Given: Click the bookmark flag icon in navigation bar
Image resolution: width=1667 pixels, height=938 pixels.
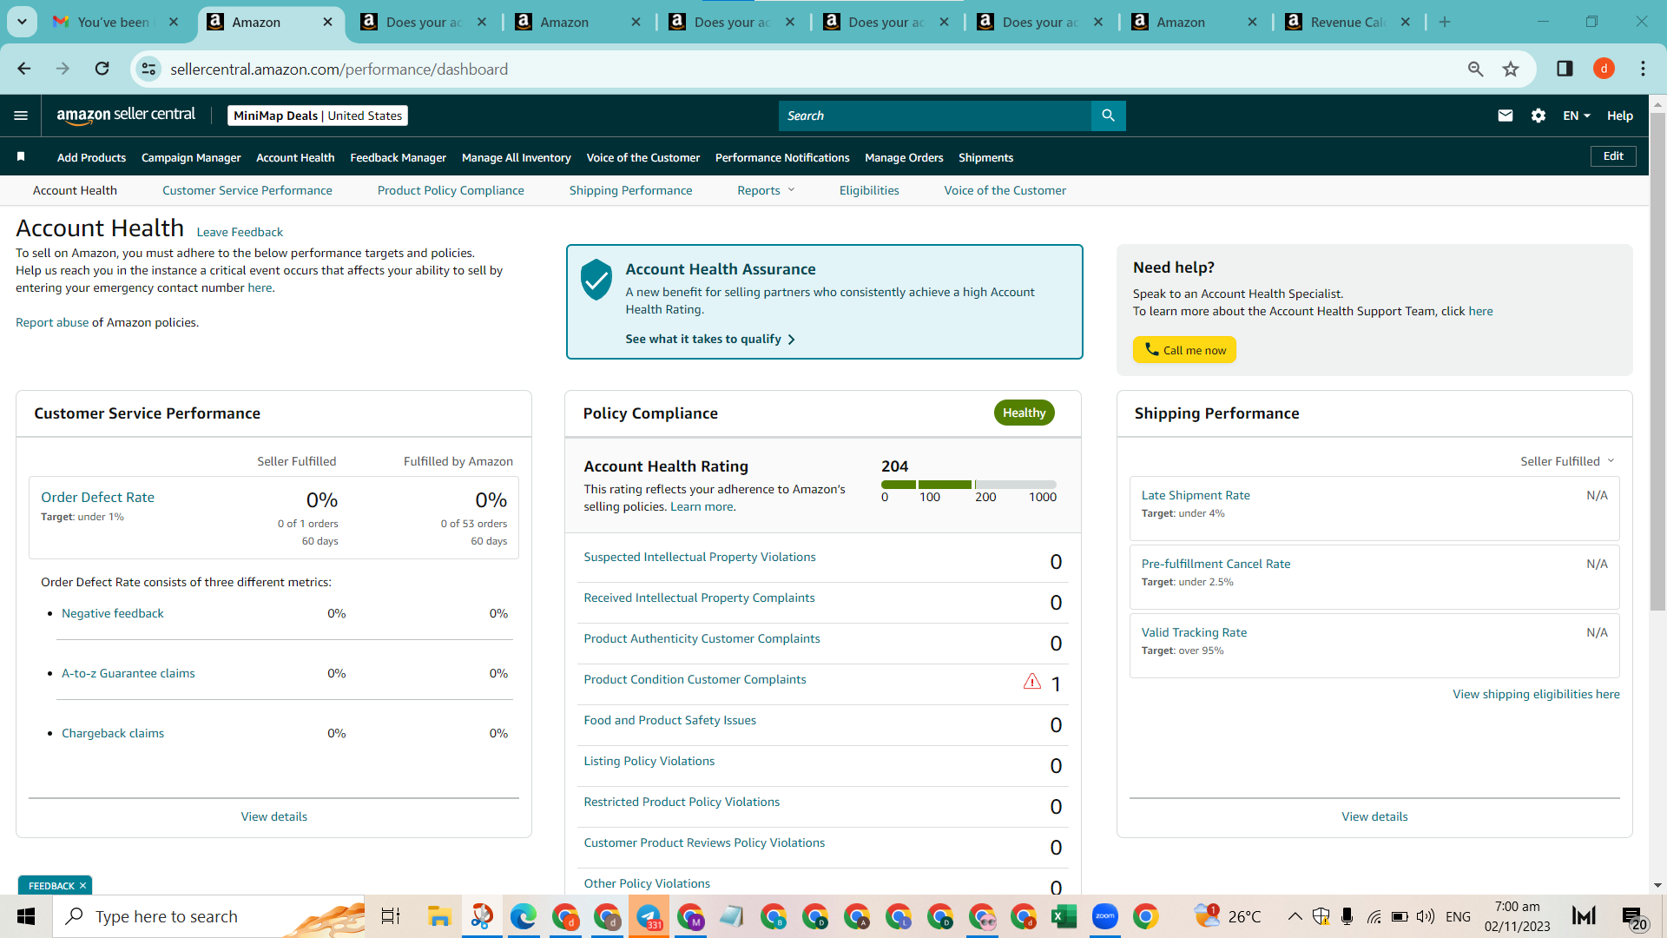Looking at the screenshot, I should pos(21,156).
